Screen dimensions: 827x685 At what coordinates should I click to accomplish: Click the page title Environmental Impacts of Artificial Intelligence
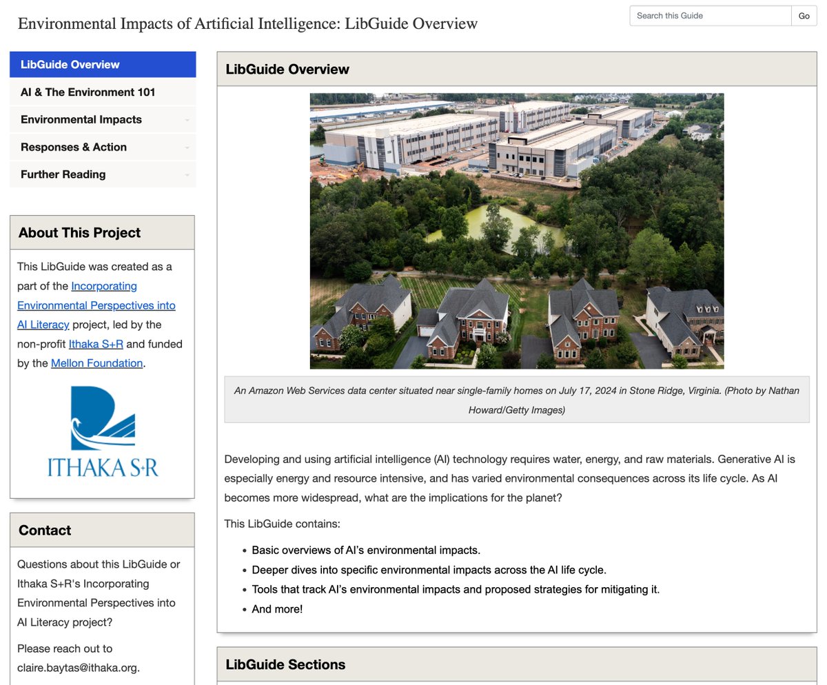click(x=247, y=23)
